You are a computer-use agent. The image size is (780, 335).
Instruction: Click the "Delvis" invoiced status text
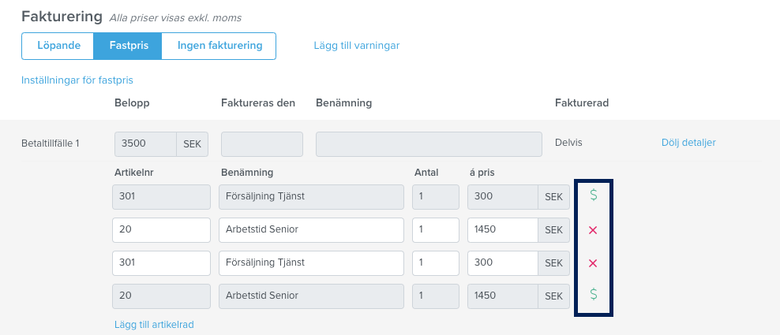[568, 143]
